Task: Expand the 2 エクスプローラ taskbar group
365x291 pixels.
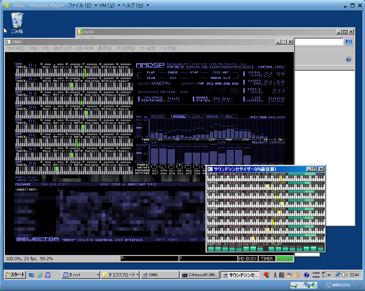Action: click(137, 275)
